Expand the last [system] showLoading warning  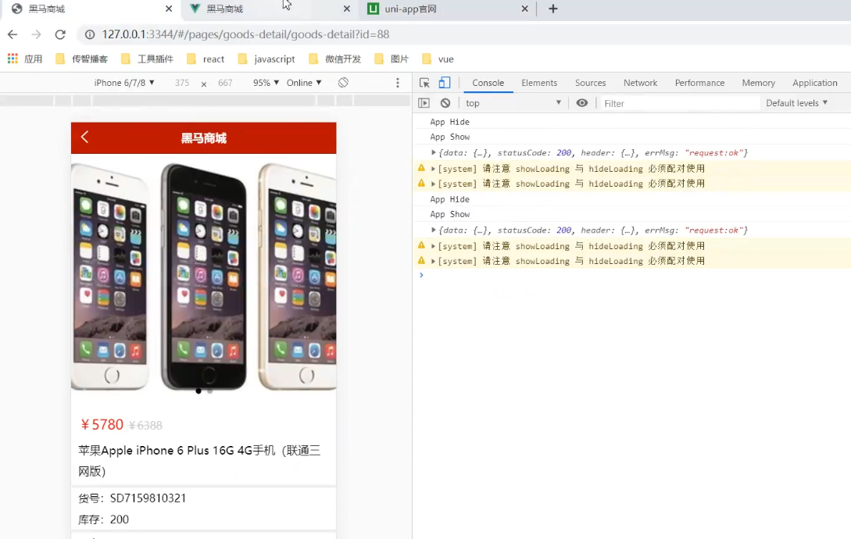coord(433,261)
